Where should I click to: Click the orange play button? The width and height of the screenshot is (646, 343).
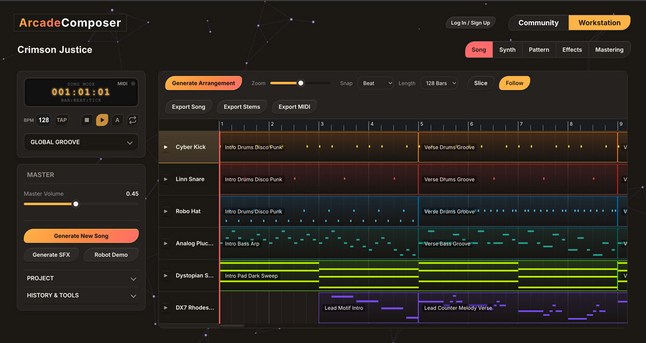[102, 120]
